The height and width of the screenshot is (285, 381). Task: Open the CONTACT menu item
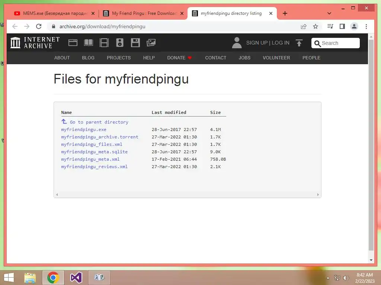pos(215,58)
